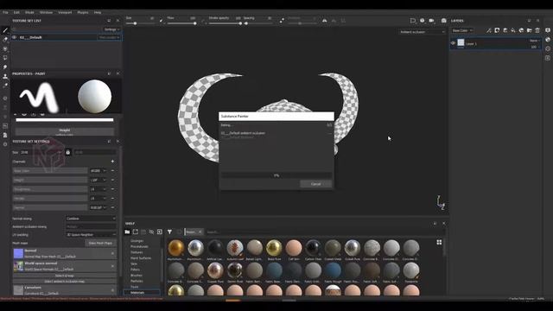The width and height of the screenshot is (553, 311).
Task: Add a smart material layer icon
Action: tap(521, 31)
